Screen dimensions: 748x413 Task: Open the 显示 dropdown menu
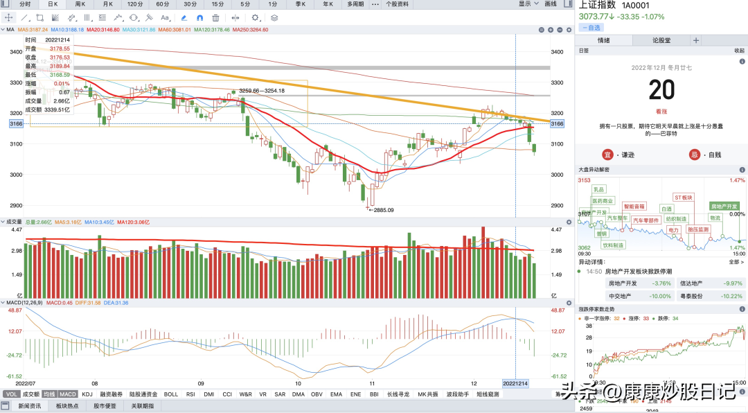tap(527, 4)
